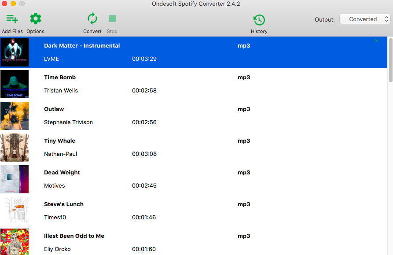
Task: Click the Tiny Whale album artwork
Action: point(15,148)
